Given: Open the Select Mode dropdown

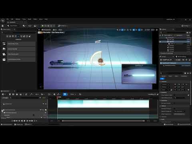Looking at the screenshot, I should coord(13,26).
